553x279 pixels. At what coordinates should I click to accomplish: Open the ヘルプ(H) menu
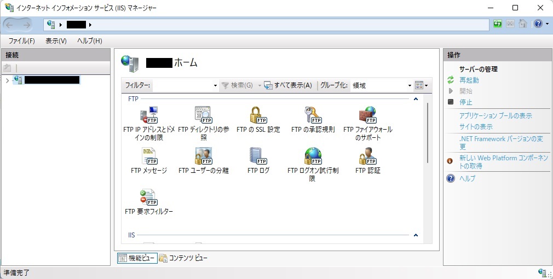90,41
